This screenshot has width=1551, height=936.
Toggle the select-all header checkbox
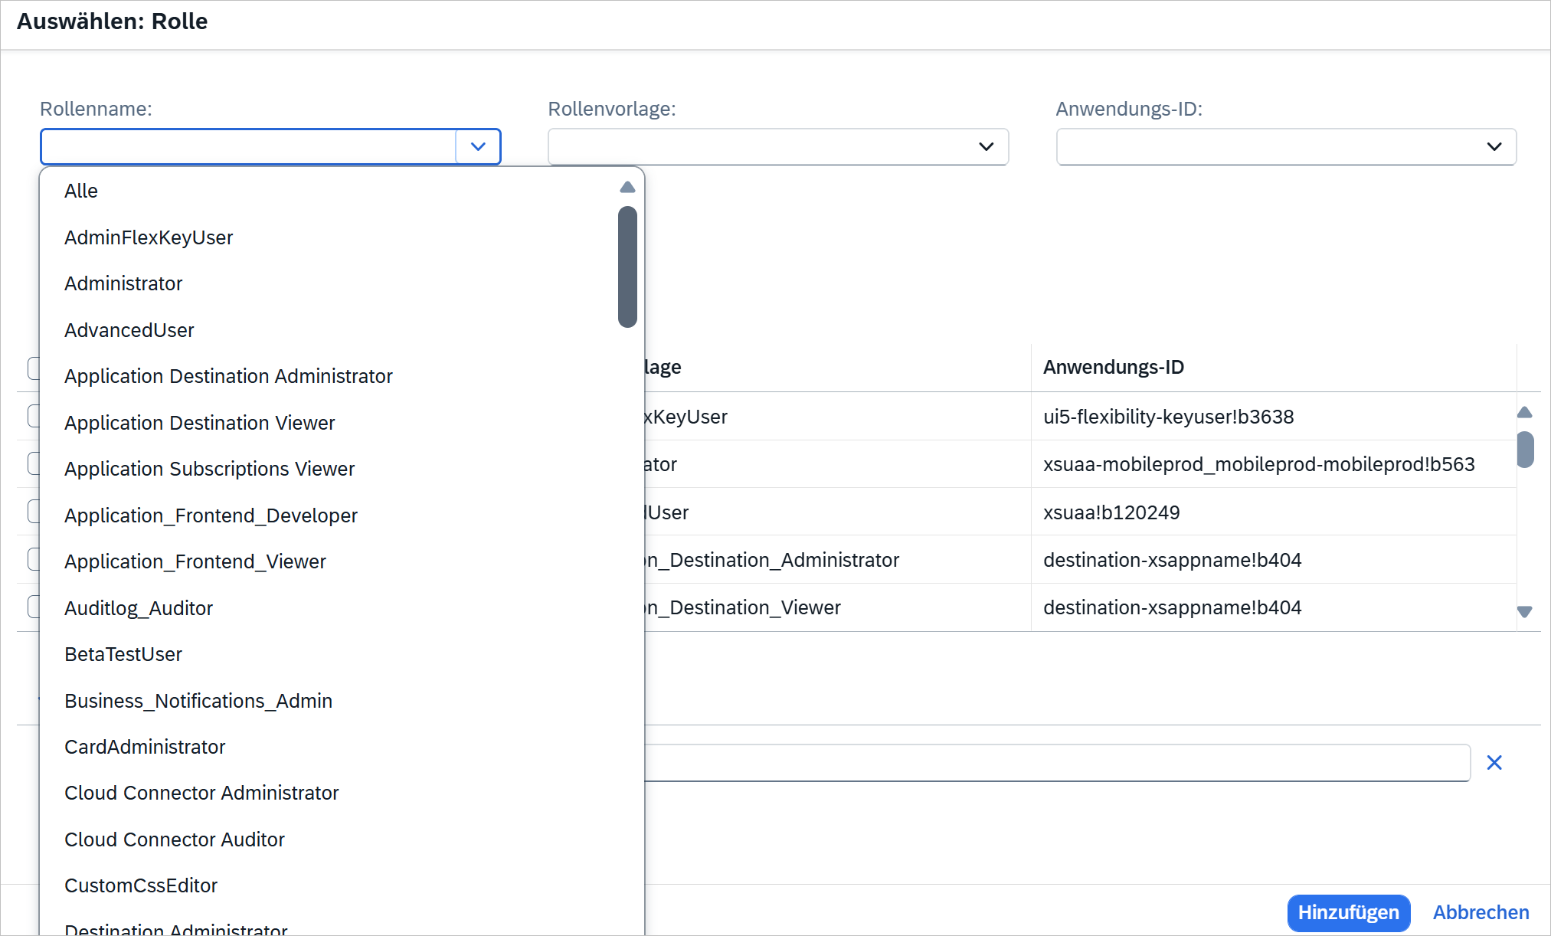coord(34,368)
